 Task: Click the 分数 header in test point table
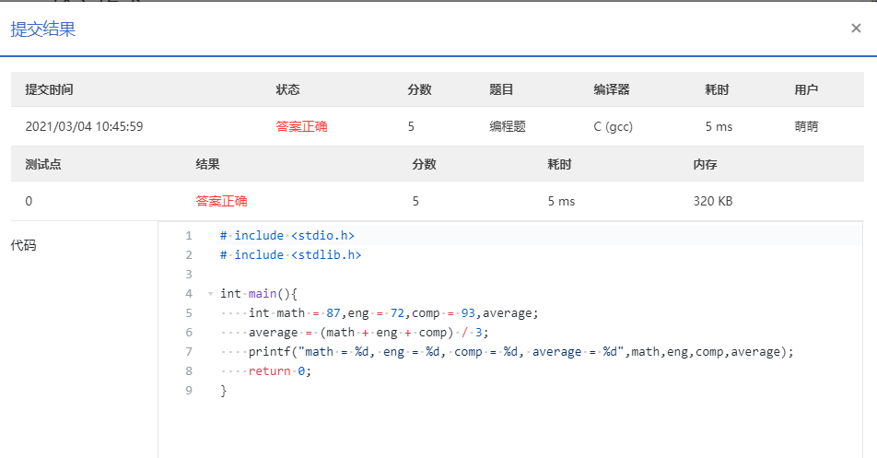pos(424,164)
